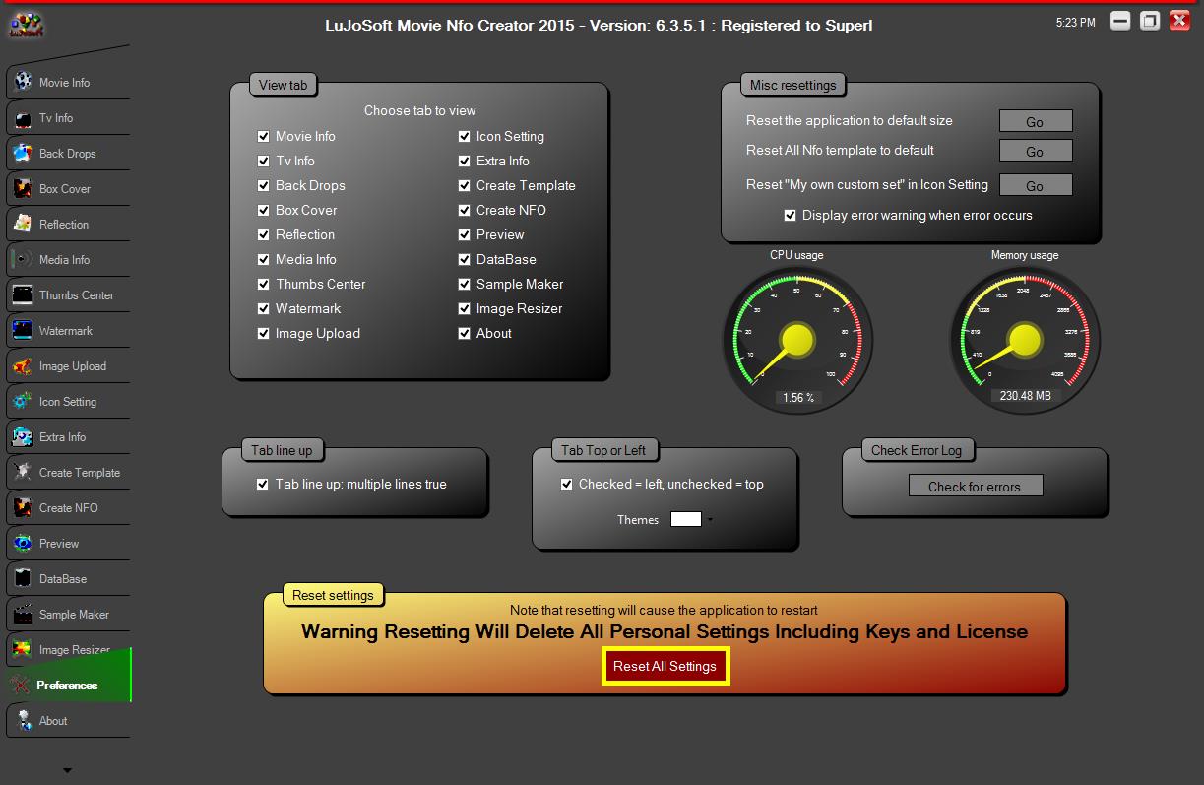Click Go to reset 'My own custom set'
Image resolution: width=1204 pixels, height=785 pixels.
coord(1036,184)
